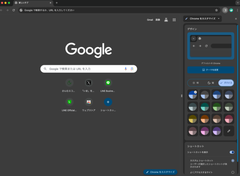This screenshot has height=176, width=240.
Task: Click the reload page icon
Action: click(x=14, y=10)
